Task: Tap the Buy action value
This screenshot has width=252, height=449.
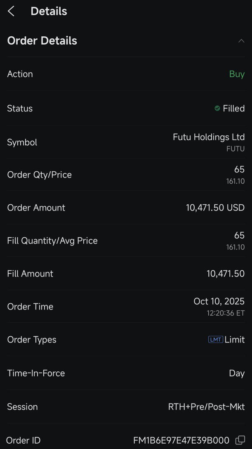Action: point(237,74)
